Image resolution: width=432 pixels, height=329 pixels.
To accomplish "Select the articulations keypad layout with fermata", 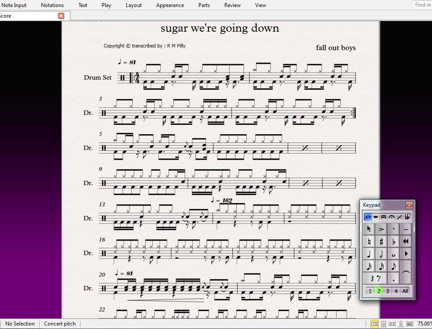I will coord(391,217).
